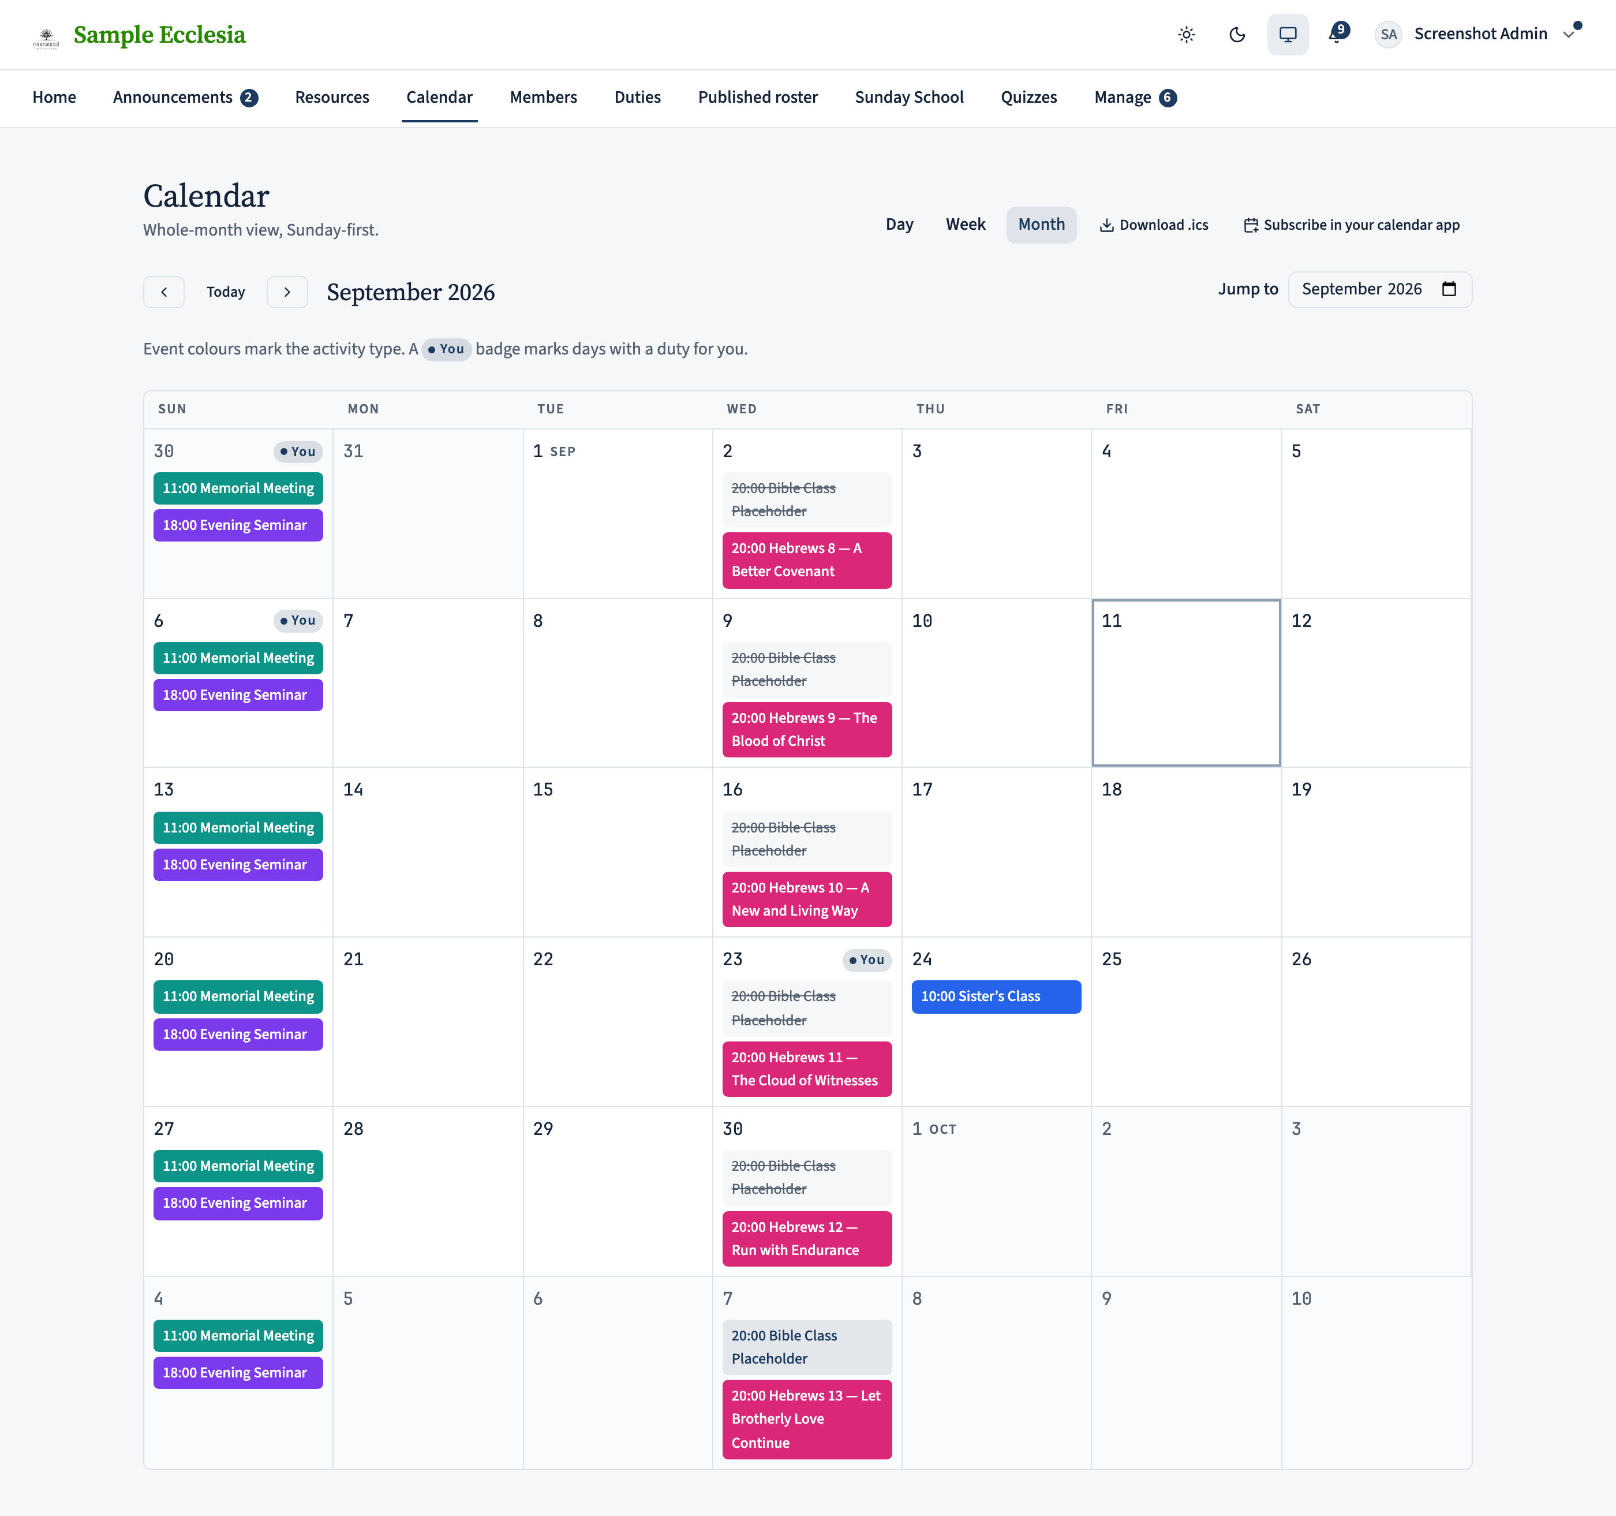Screen dimensions: 1616x1516
Task: Go to the Duties page
Action: click(x=637, y=98)
